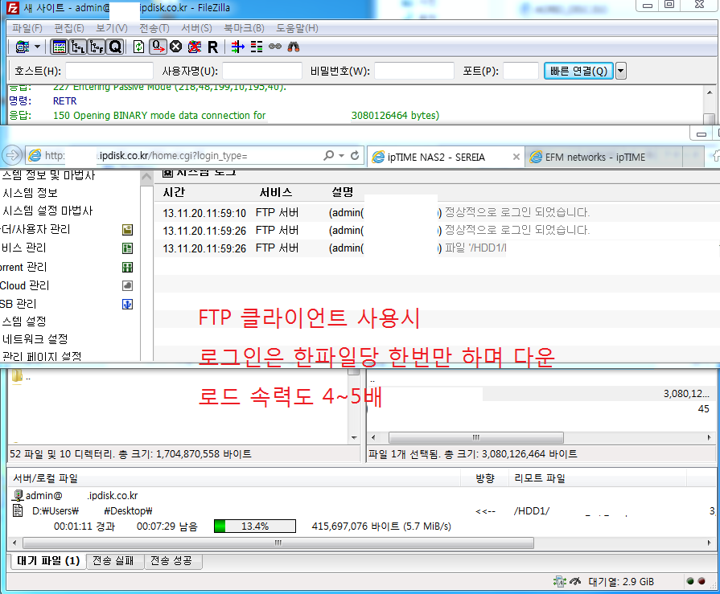Click the 13.4% transfer progress bar
This screenshot has height=594, width=720.
(x=255, y=526)
